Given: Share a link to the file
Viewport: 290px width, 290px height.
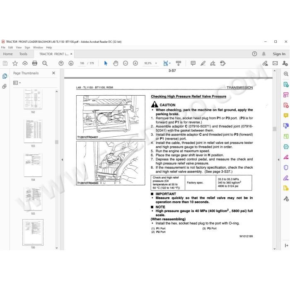Looking at the screenshot, I should [265, 63].
